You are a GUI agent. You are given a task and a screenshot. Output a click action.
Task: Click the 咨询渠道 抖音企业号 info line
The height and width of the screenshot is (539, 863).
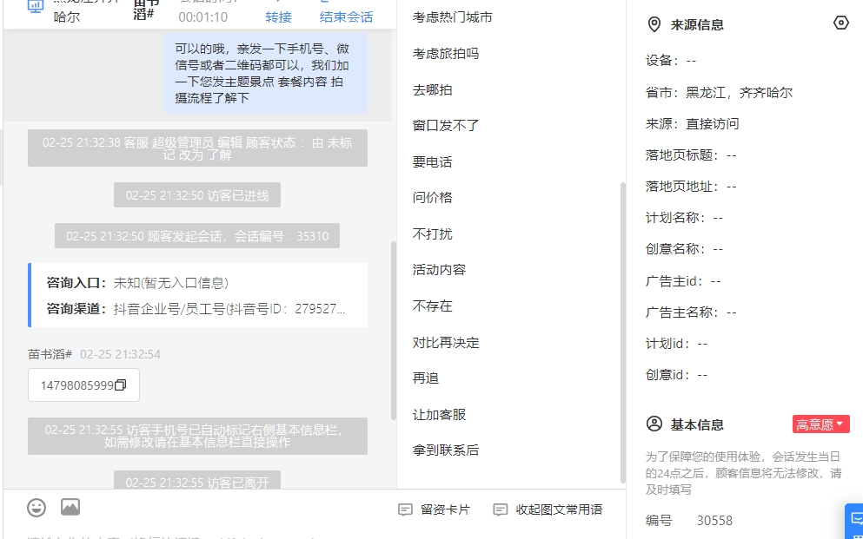[196, 309]
